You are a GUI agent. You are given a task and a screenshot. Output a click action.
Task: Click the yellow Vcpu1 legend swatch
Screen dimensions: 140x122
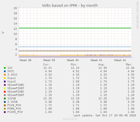pos(5,78)
